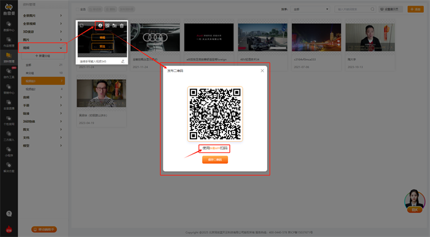
Task: Select the highlighted video group with 7 items
Action: [43, 81]
